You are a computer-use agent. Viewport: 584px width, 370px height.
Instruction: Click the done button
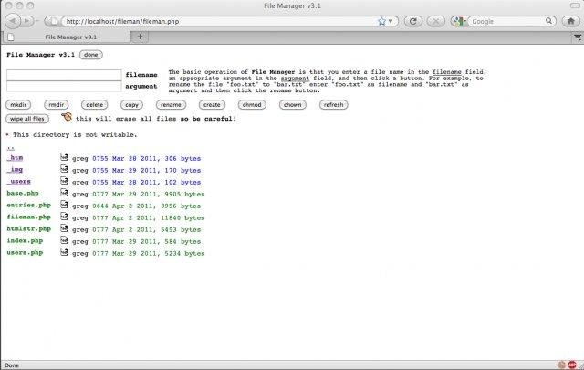click(x=91, y=55)
